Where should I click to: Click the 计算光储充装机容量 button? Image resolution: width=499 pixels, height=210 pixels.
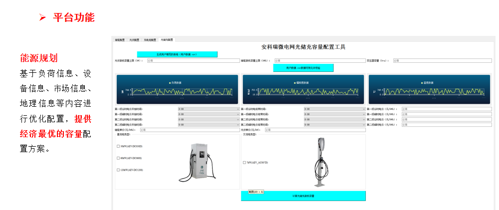pyautogui.click(x=303, y=196)
